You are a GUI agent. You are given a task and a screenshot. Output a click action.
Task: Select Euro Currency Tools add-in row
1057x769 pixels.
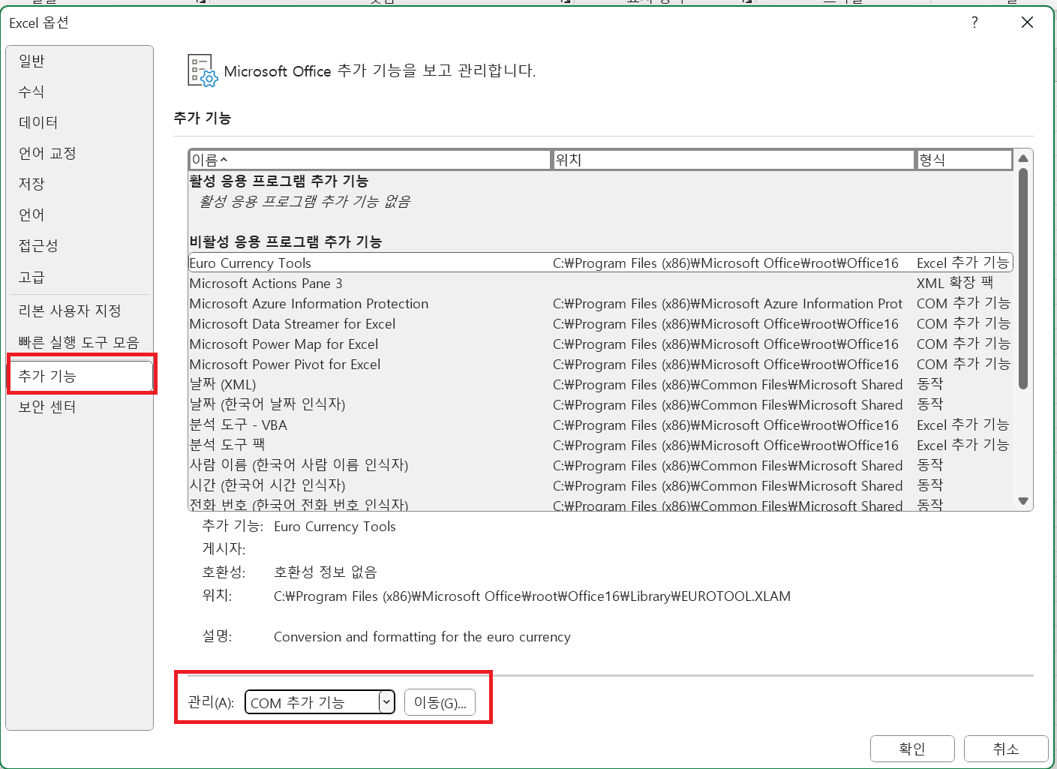click(x=600, y=263)
